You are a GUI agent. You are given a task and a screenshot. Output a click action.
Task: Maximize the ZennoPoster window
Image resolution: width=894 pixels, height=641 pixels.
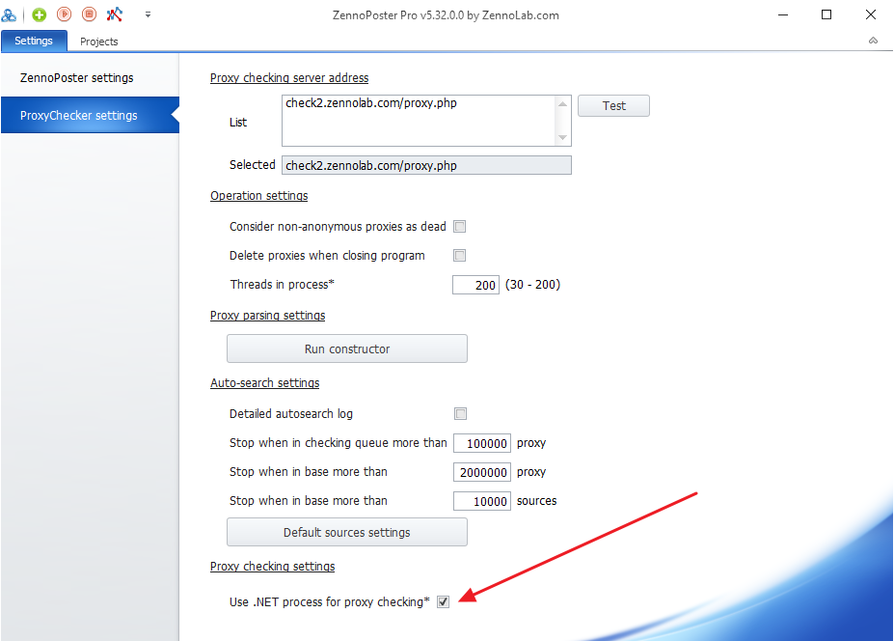826,14
